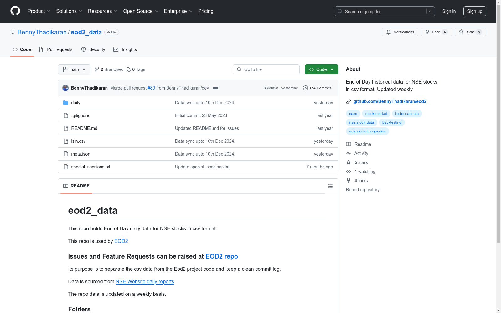
Task: Click the branch icon beside 2 Branches
Action: click(x=97, y=69)
